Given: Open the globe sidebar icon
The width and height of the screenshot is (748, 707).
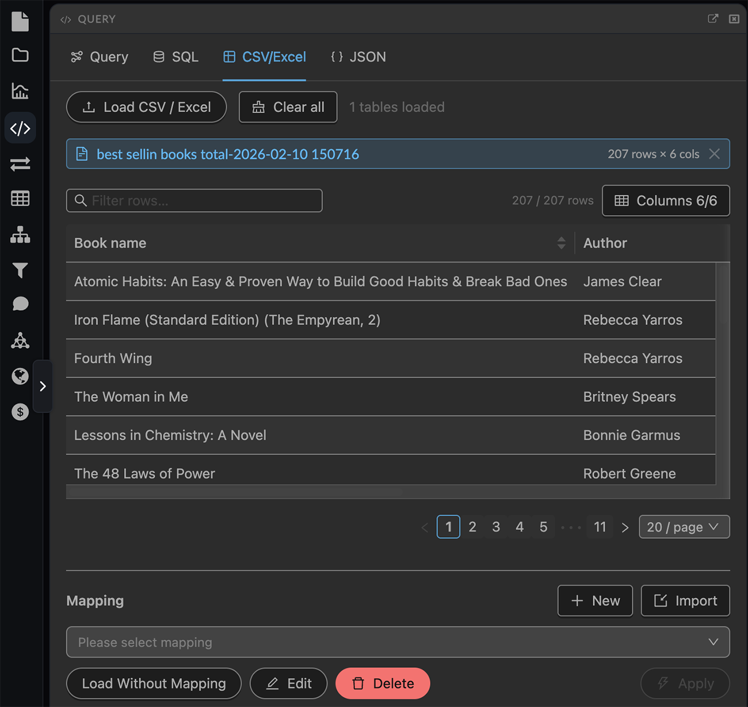Looking at the screenshot, I should [20, 376].
